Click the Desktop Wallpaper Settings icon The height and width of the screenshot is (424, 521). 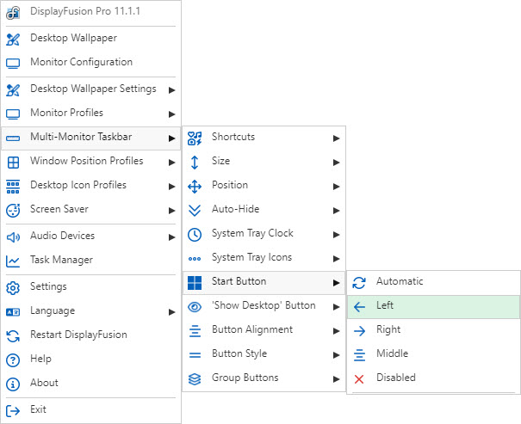coord(13,90)
